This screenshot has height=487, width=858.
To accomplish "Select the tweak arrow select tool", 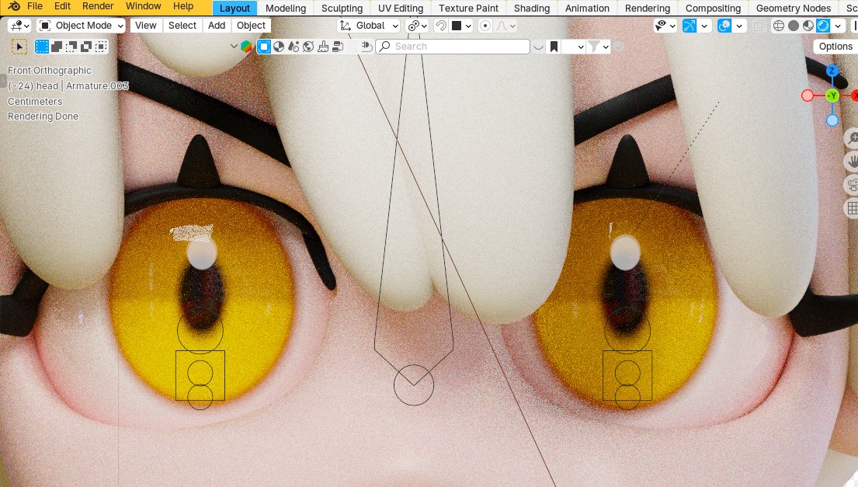I will pos(19,47).
